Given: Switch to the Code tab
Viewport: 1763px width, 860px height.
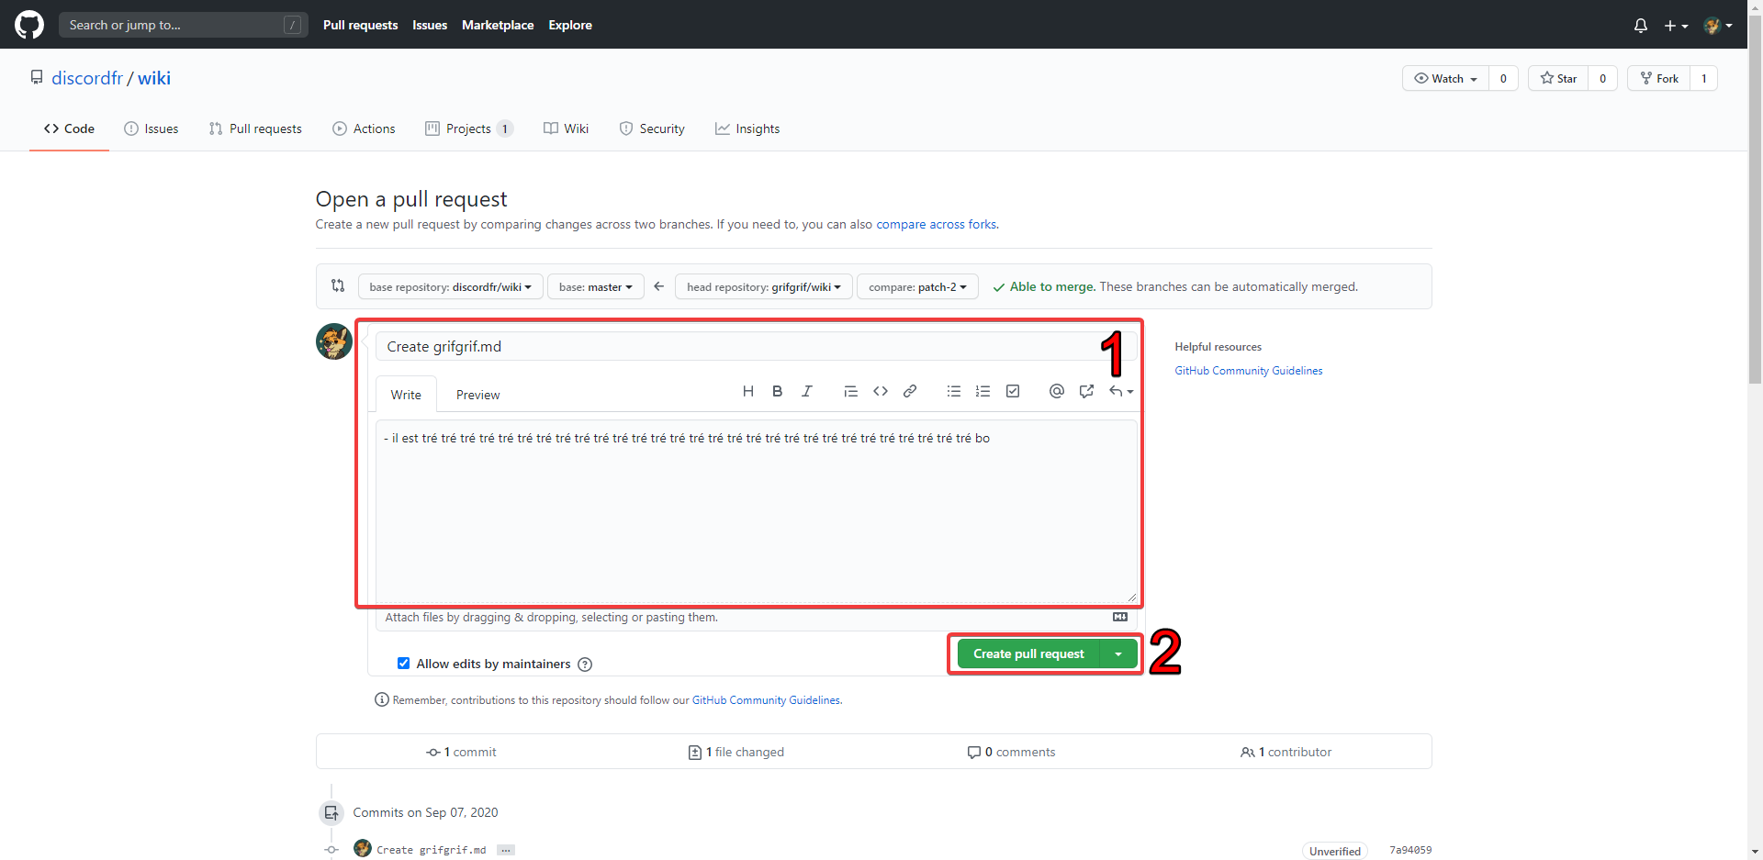Looking at the screenshot, I should (69, 128).
